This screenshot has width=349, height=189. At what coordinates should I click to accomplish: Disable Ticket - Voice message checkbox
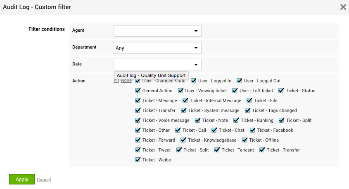pos(138,120)
